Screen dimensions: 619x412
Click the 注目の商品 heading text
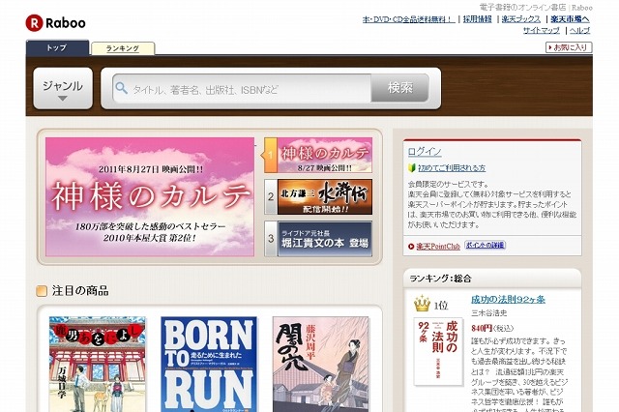(x=80, y=291)
